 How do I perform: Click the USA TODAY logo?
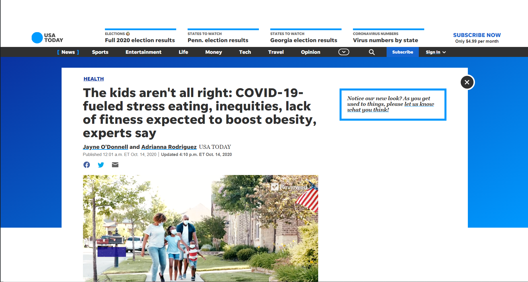coord(47,38)
